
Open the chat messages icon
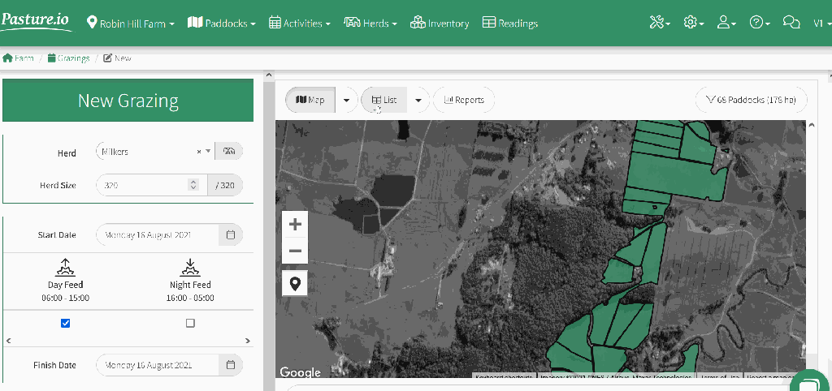point(791,24)
